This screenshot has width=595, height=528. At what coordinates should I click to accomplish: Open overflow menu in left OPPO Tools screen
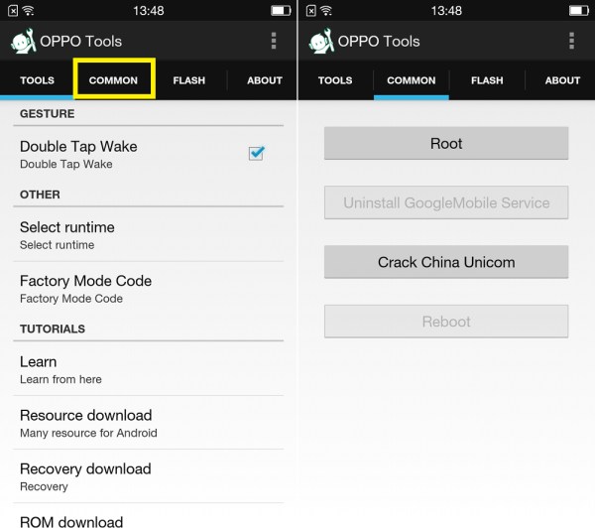[x=274, y=41]
